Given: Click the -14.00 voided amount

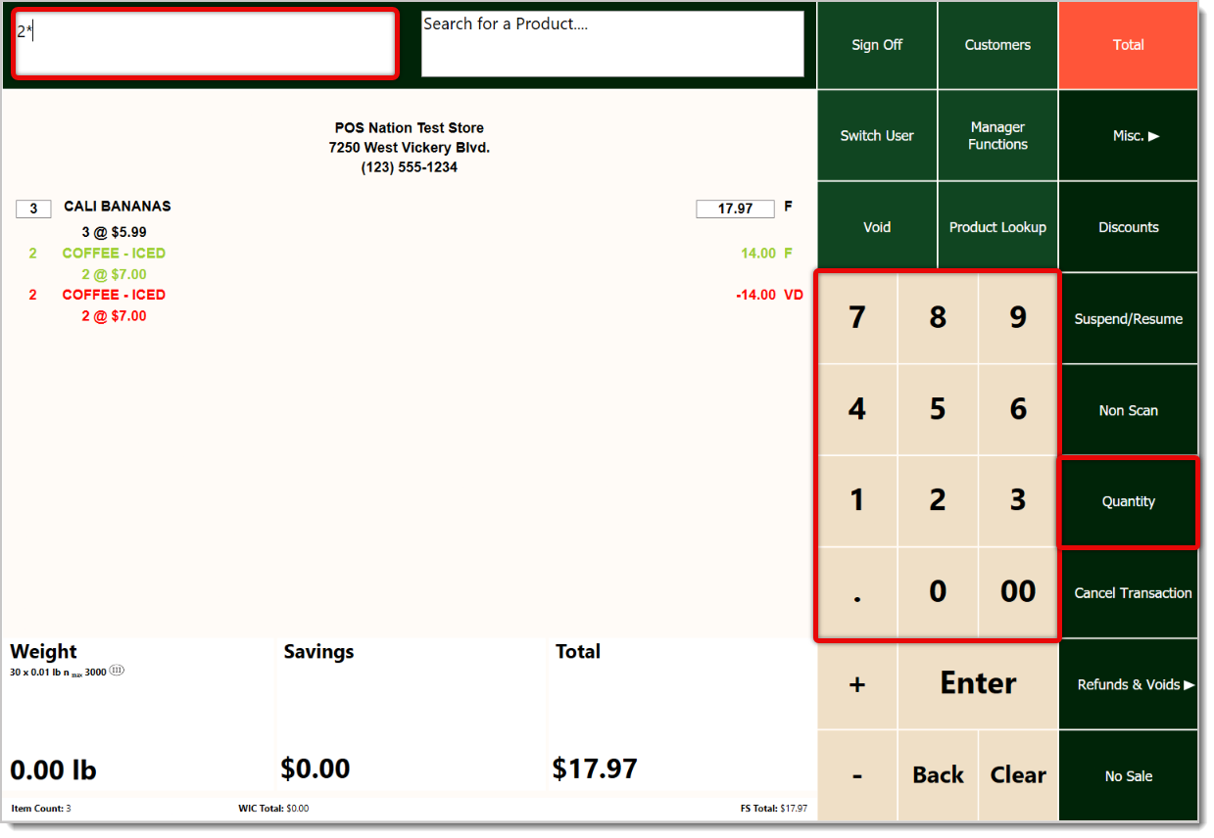Looking at the screenshot, I should pyautogui.click(x=755, y=295).
